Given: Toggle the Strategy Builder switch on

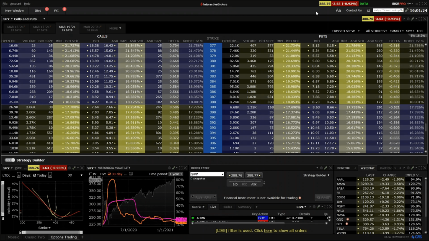Looking at the screenshot, I should (10, 160).
